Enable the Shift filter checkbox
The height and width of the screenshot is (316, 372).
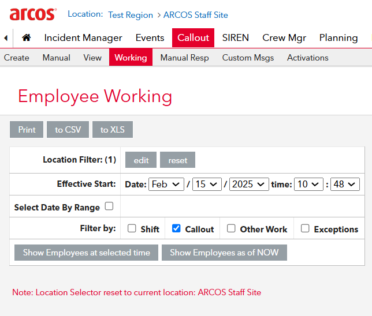pos(132,228)
